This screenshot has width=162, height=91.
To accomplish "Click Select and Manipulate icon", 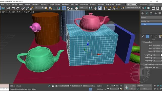I will click(95, 8).
